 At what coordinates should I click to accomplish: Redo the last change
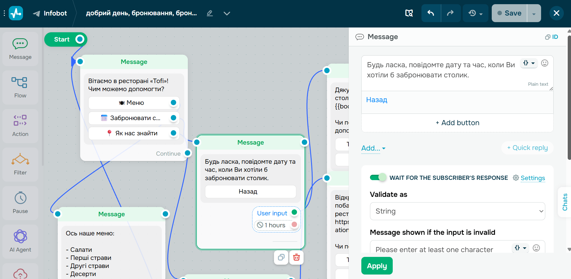(450, 13)
